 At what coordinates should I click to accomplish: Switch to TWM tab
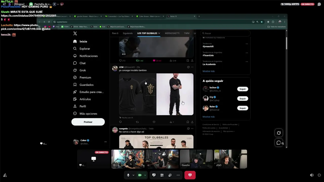coord(187,33)
